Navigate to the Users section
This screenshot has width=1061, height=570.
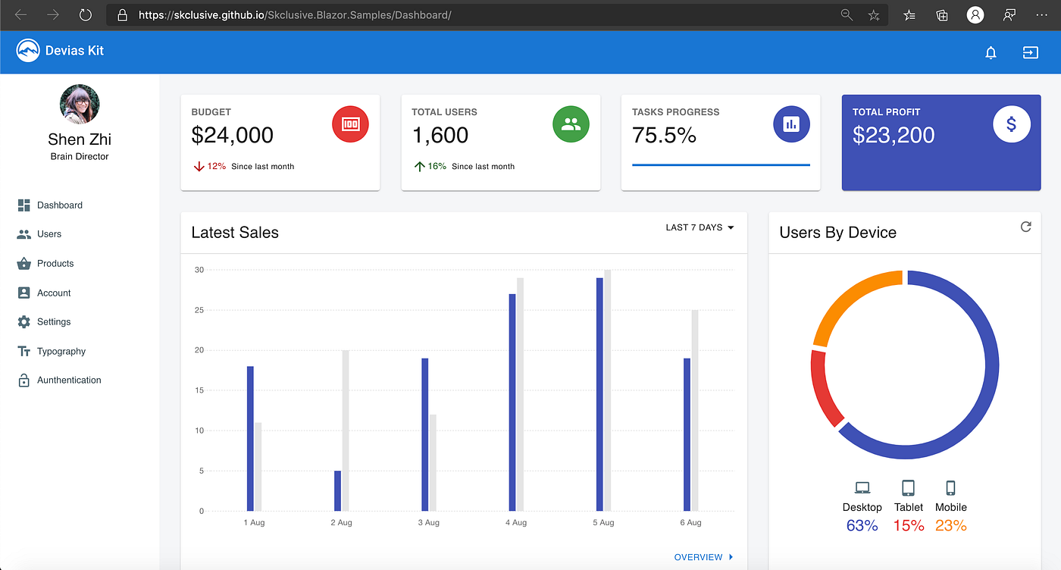click(x=49, y=233)
